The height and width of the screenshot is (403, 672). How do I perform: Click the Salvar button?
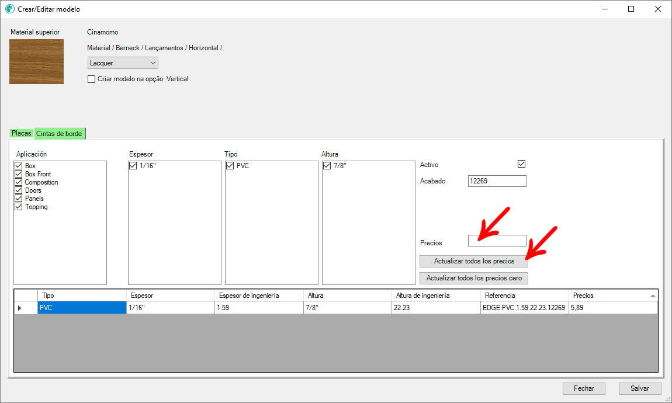point(639,388)
